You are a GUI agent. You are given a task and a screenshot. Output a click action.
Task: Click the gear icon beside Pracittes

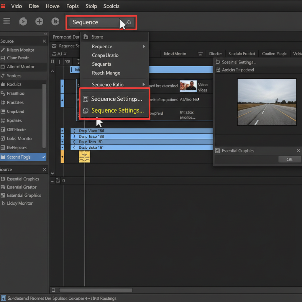pyautogui.click(x=3, y=102)
